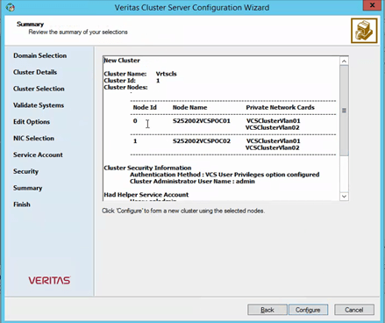
Task: Select the Cluster Details step
Action: (x=35, y=72)
